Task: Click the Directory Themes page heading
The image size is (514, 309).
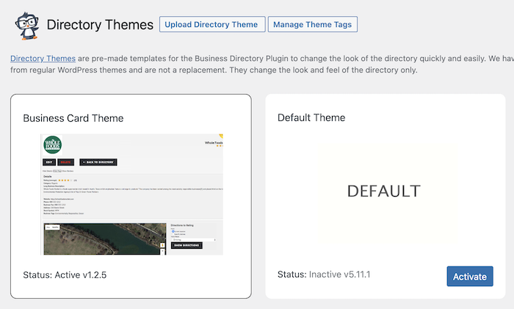Action: click(x=100, y=25)
